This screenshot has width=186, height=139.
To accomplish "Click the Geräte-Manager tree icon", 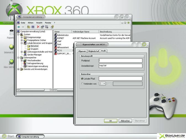I will pyautogui.click(x=25, y=54).
